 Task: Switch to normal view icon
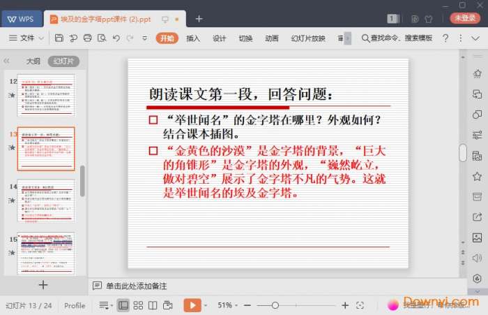point(123,305)
